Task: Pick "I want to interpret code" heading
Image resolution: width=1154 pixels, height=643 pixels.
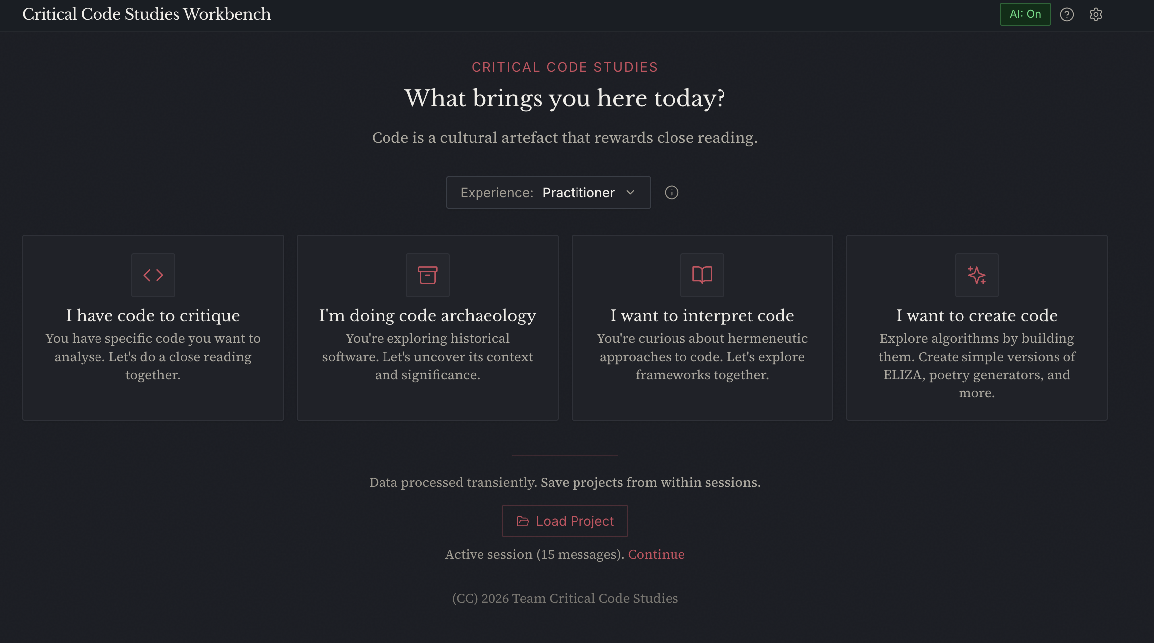Action: click(x=702, y=316)
